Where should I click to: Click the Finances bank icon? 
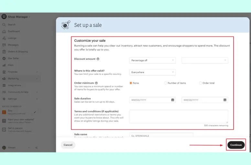click(4, 72)
